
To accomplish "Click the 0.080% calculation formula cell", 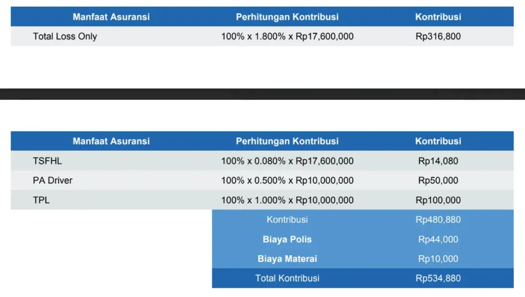I will coord(287,161).
